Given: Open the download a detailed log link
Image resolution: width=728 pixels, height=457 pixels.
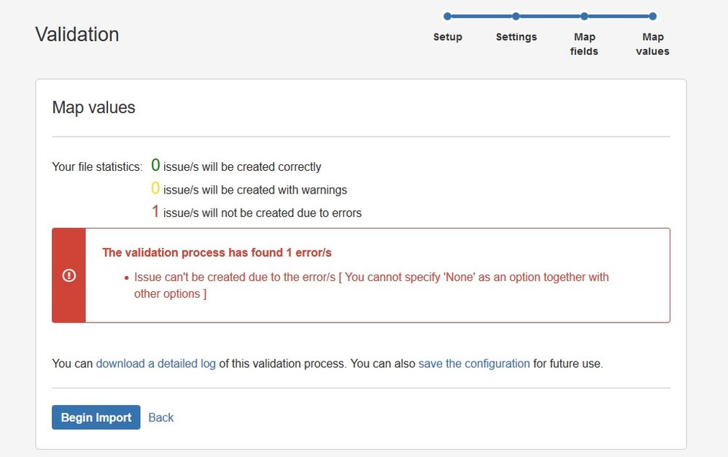Looking at the screenshot, I should pos(156,363).
